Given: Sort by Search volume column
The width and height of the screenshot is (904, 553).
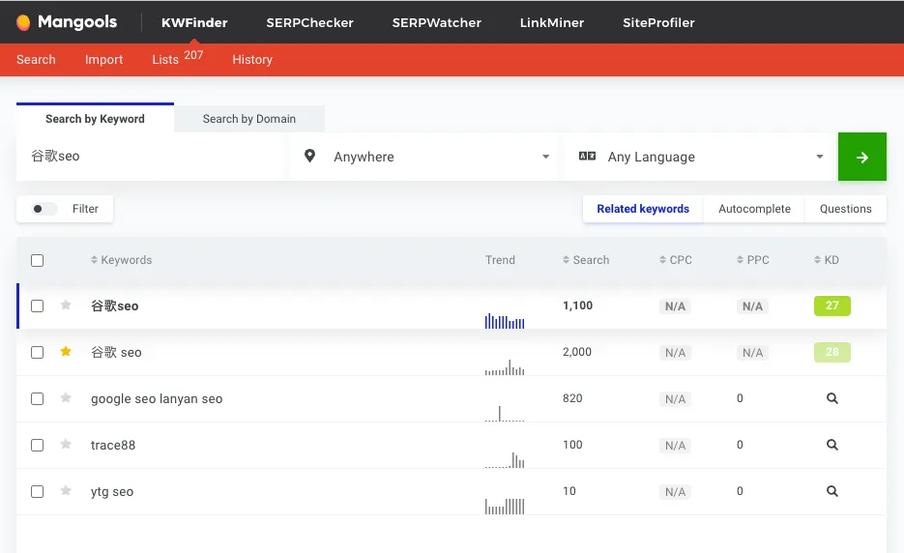Looking at the screenshot, I should [586, 260].
